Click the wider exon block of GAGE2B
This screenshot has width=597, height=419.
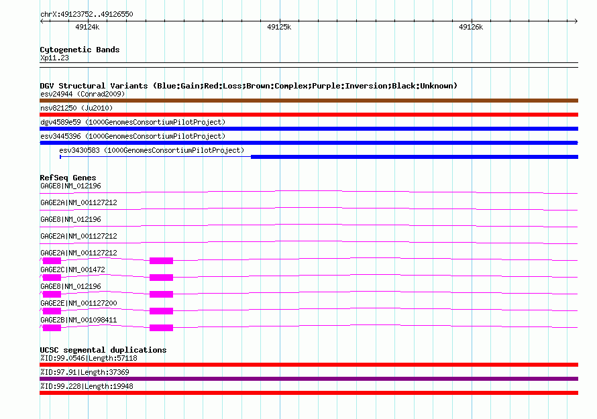(x=162, y=328)
